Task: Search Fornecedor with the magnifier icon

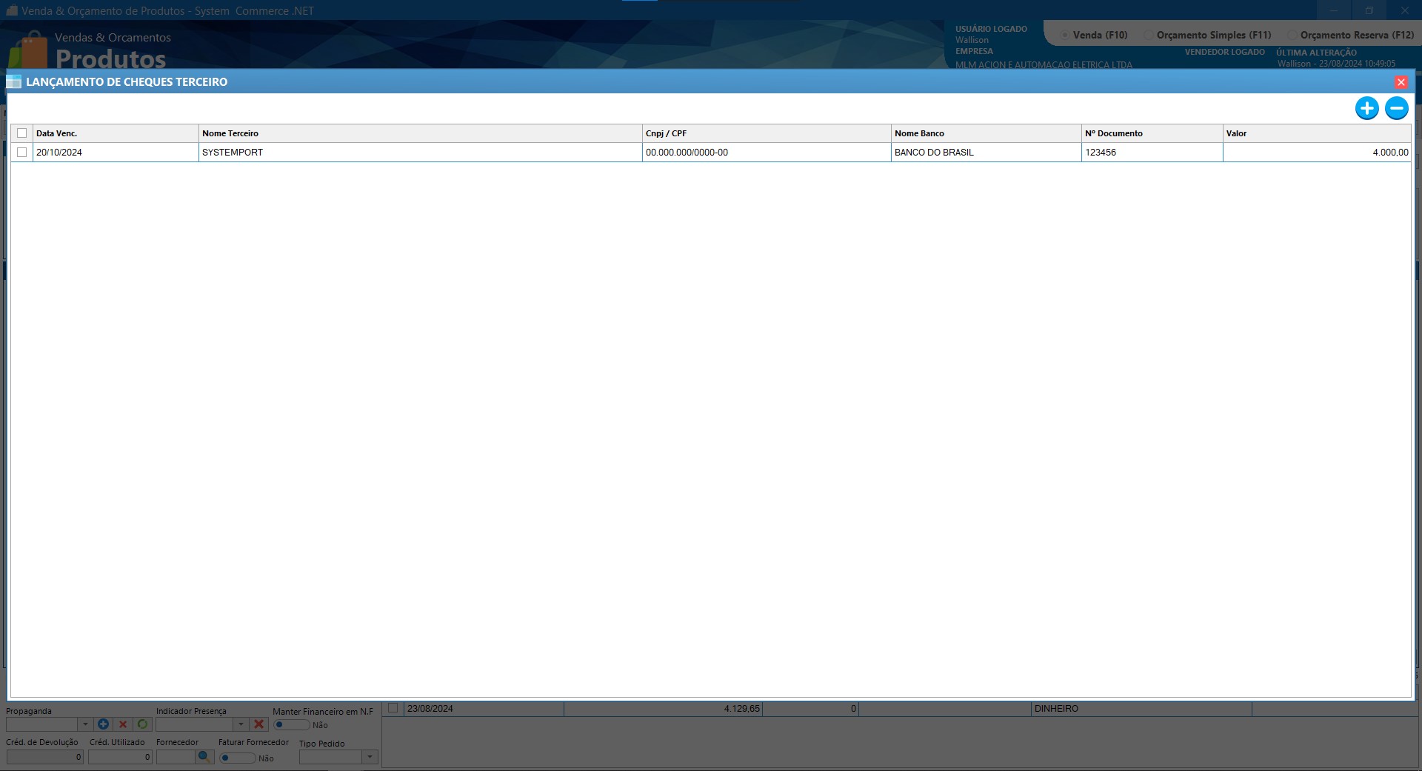Action: pos(204,757)
